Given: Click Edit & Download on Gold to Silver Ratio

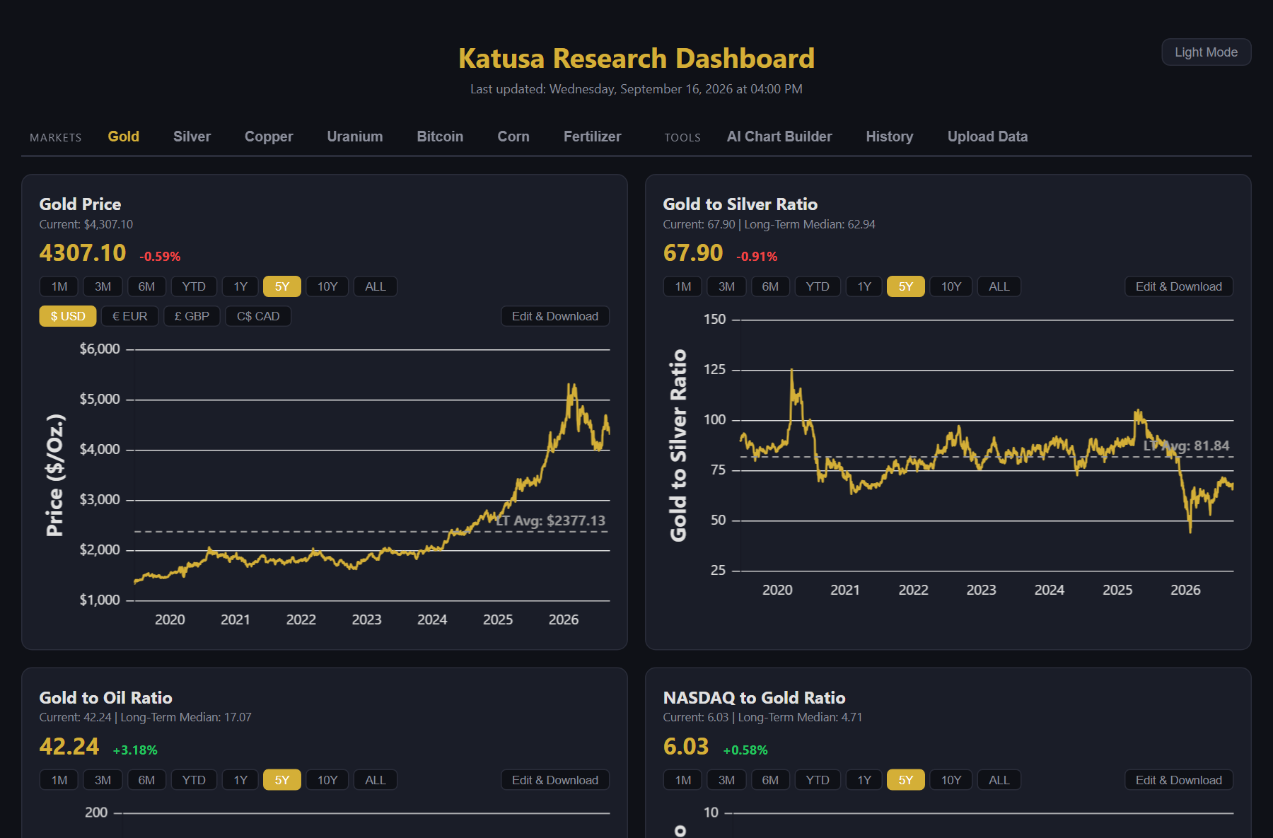Looking at the screenshot, I should [1179, 286].
